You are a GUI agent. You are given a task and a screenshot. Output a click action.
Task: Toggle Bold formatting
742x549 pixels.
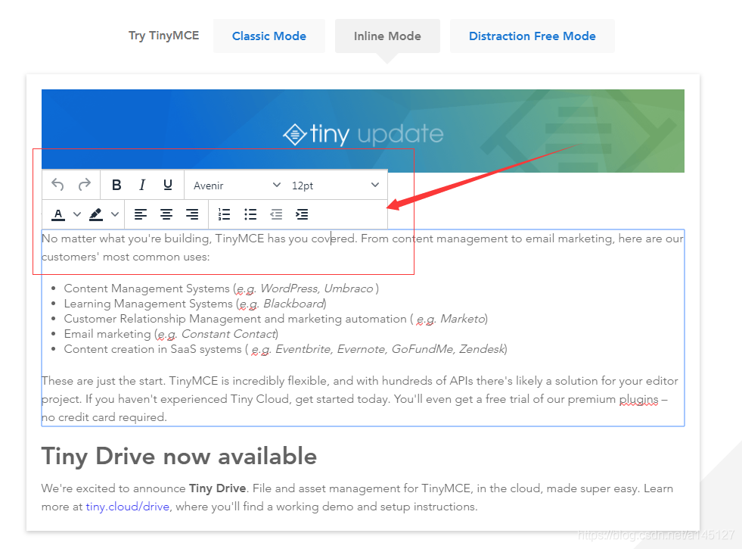point(116,185)
